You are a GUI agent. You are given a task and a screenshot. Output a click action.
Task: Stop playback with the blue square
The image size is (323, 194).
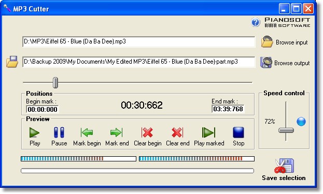[x=238, y=132]
